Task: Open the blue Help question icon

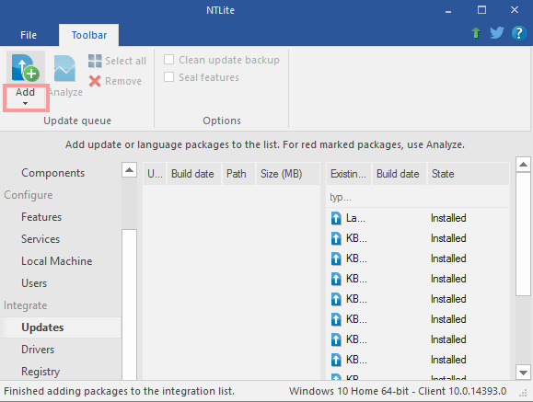Action: coord(518,33)
